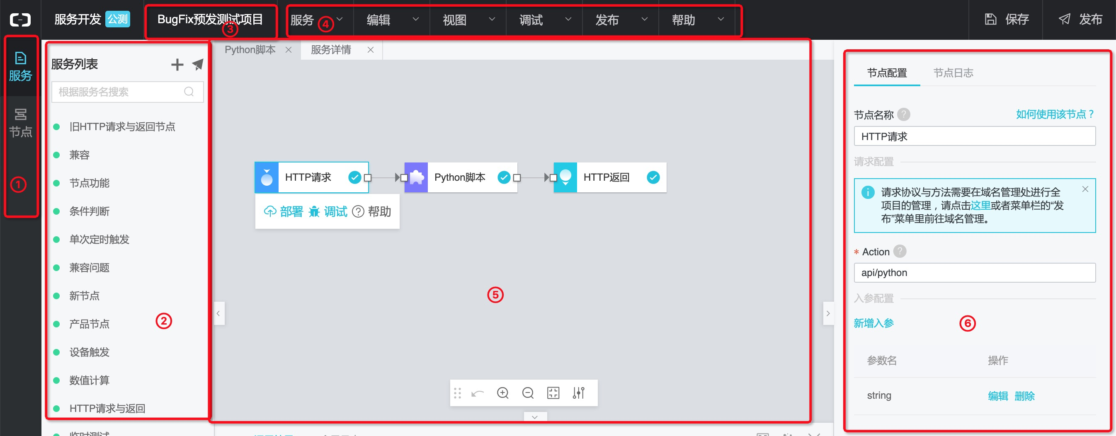Click the 这里 link in the notice

coord(980,205)
